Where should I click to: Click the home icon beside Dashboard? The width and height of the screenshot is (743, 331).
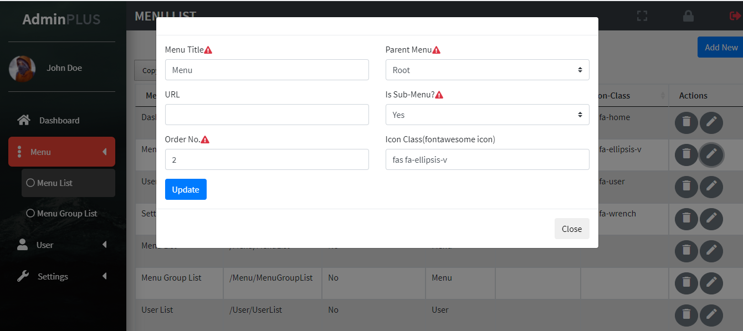point(23,120)
